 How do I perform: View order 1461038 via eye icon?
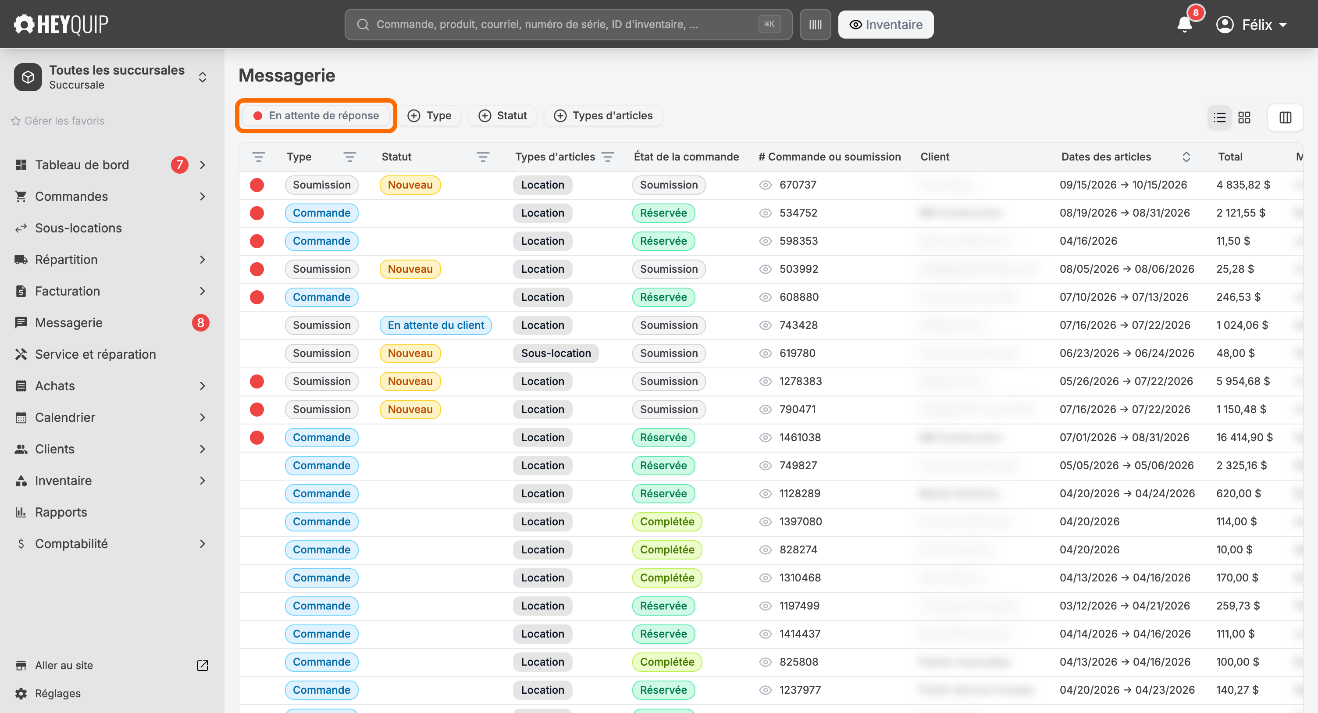click(765, 437)
